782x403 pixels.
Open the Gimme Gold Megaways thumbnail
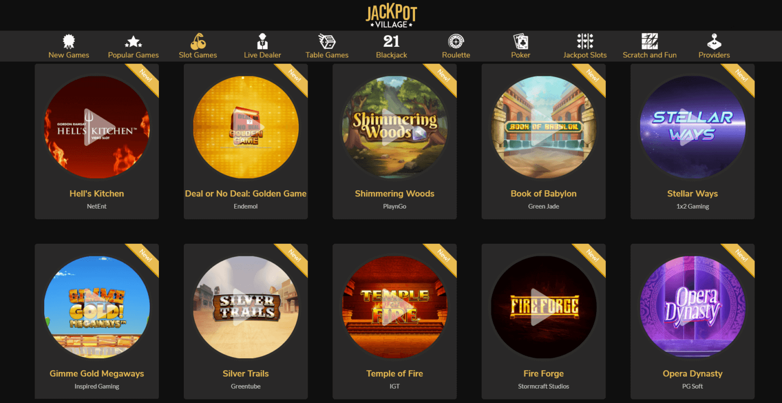pos(97,307)
